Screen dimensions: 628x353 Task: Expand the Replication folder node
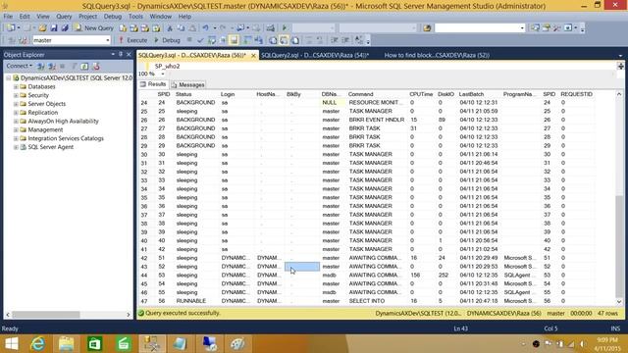point(16,113)
